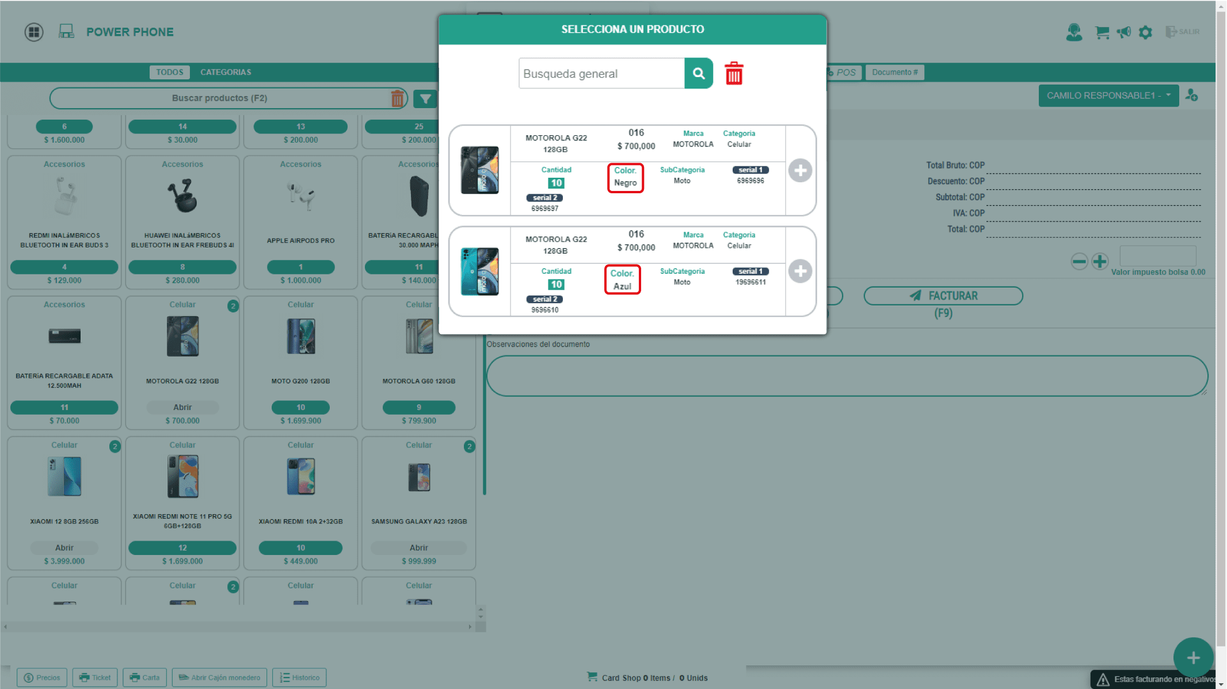Select the black Motorola G22 thumbnail
1227x689 pixels.
pyautogui.click(x=479, y=170)
